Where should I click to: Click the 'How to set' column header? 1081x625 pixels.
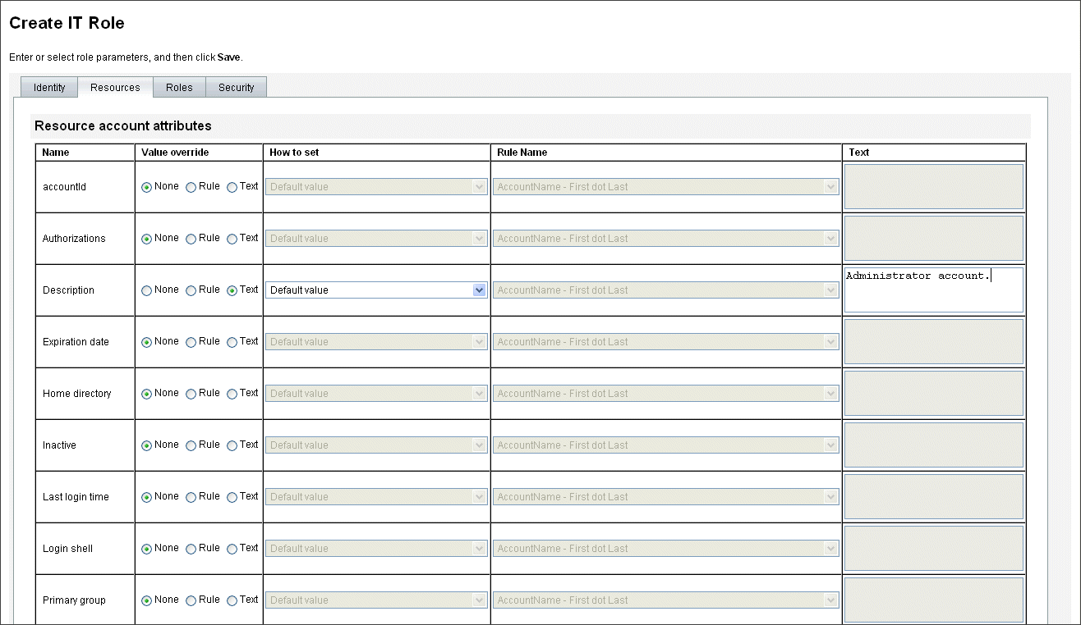[294, 153]
